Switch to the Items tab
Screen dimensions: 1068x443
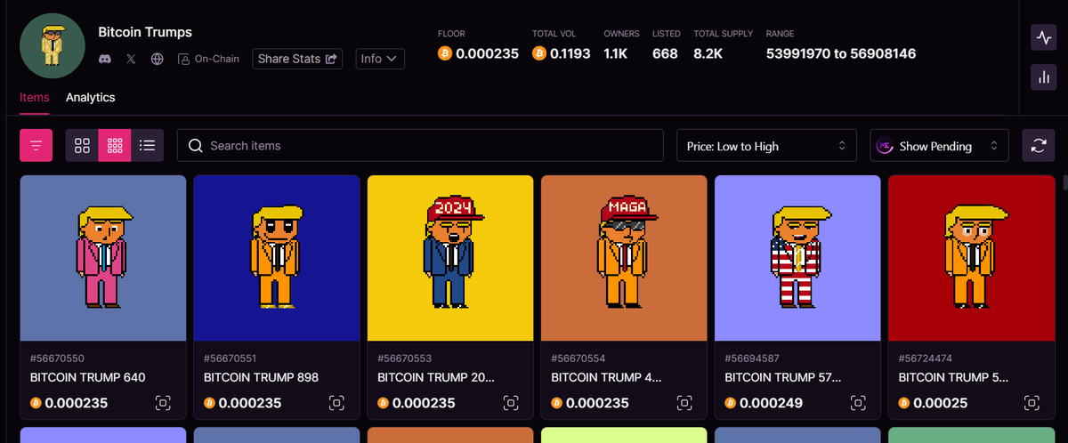(35, 97)
